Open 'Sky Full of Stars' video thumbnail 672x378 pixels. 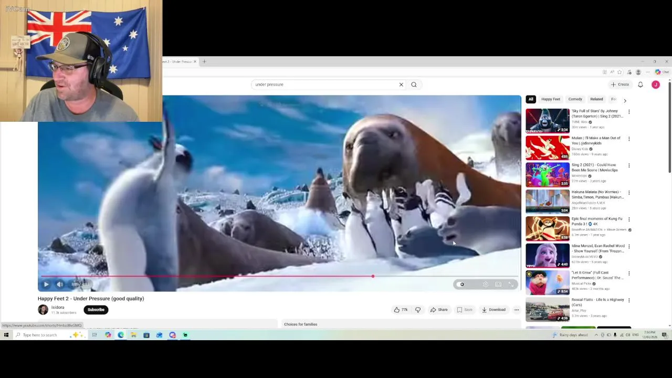[548, 121]
